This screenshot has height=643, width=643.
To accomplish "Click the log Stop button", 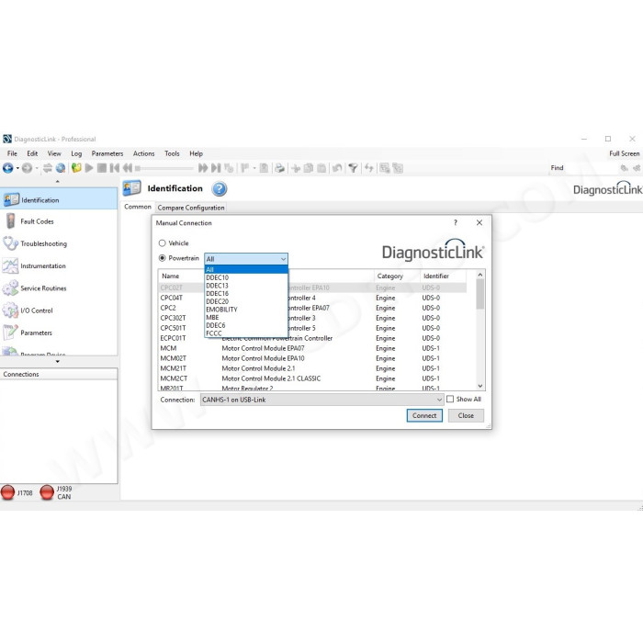I will (102, 168).
